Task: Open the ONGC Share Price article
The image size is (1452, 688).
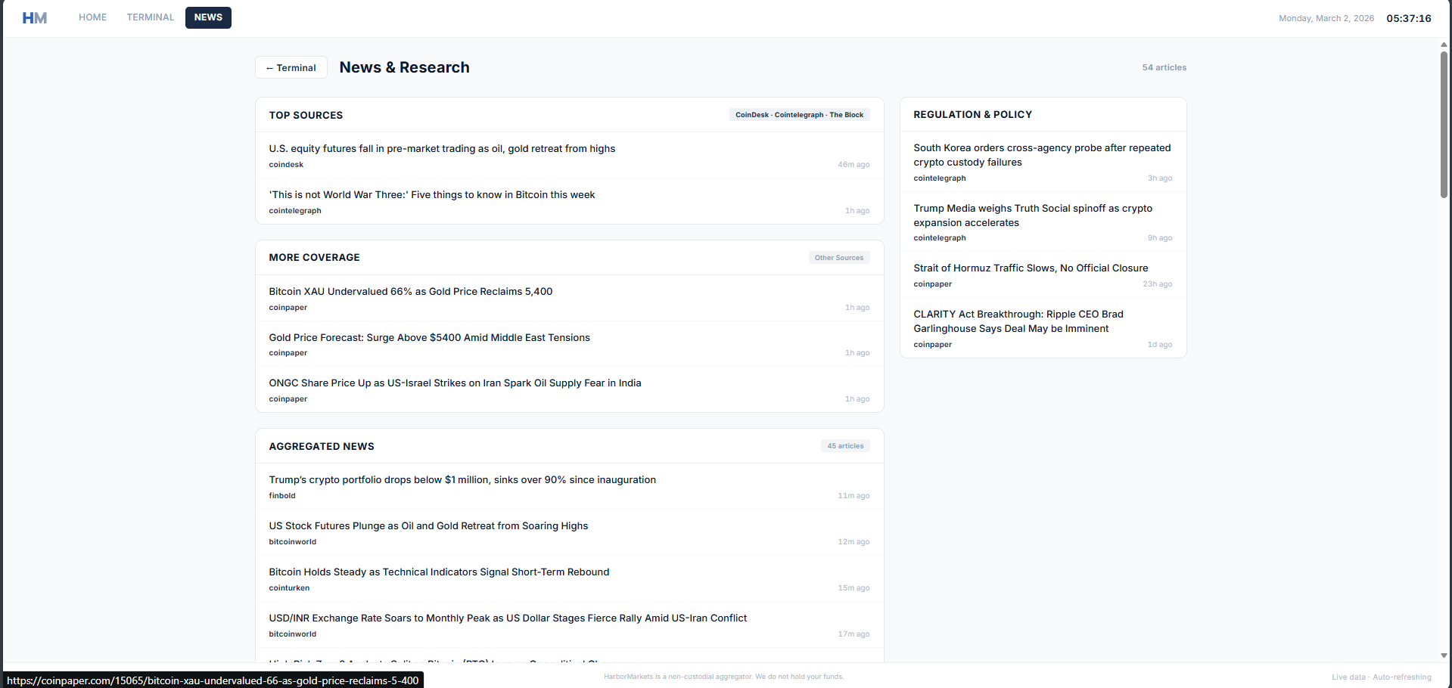Action: point(455,383)
